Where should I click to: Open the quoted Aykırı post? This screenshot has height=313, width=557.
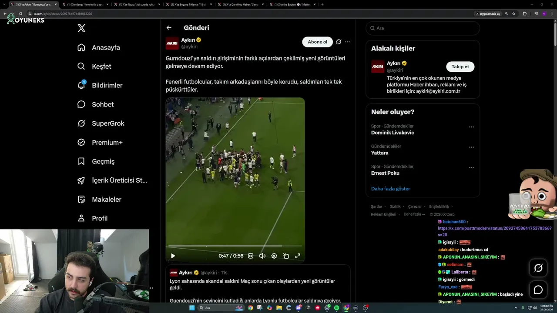click(258, 284)
